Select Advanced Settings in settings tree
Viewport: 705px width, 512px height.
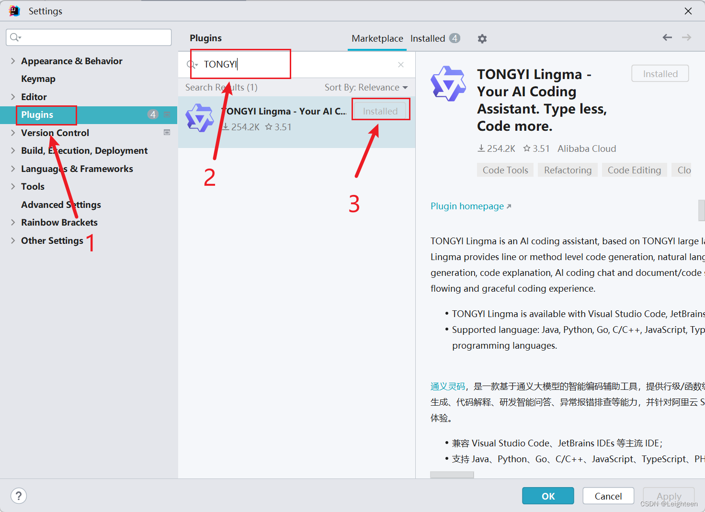pos(61,205)
